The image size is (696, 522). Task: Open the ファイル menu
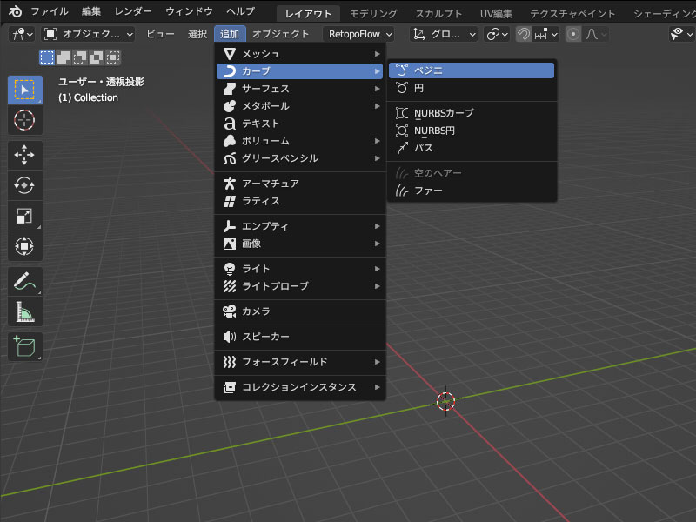50,11
